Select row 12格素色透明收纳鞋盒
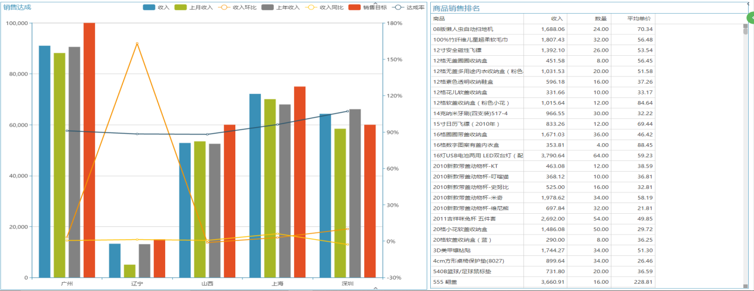 coord(543,82)
